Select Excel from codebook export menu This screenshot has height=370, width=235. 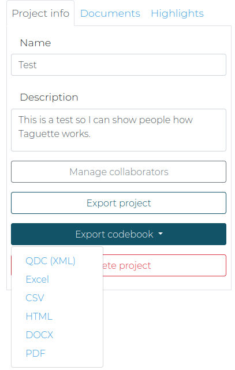pyautogui.click(x=37, y=279)
